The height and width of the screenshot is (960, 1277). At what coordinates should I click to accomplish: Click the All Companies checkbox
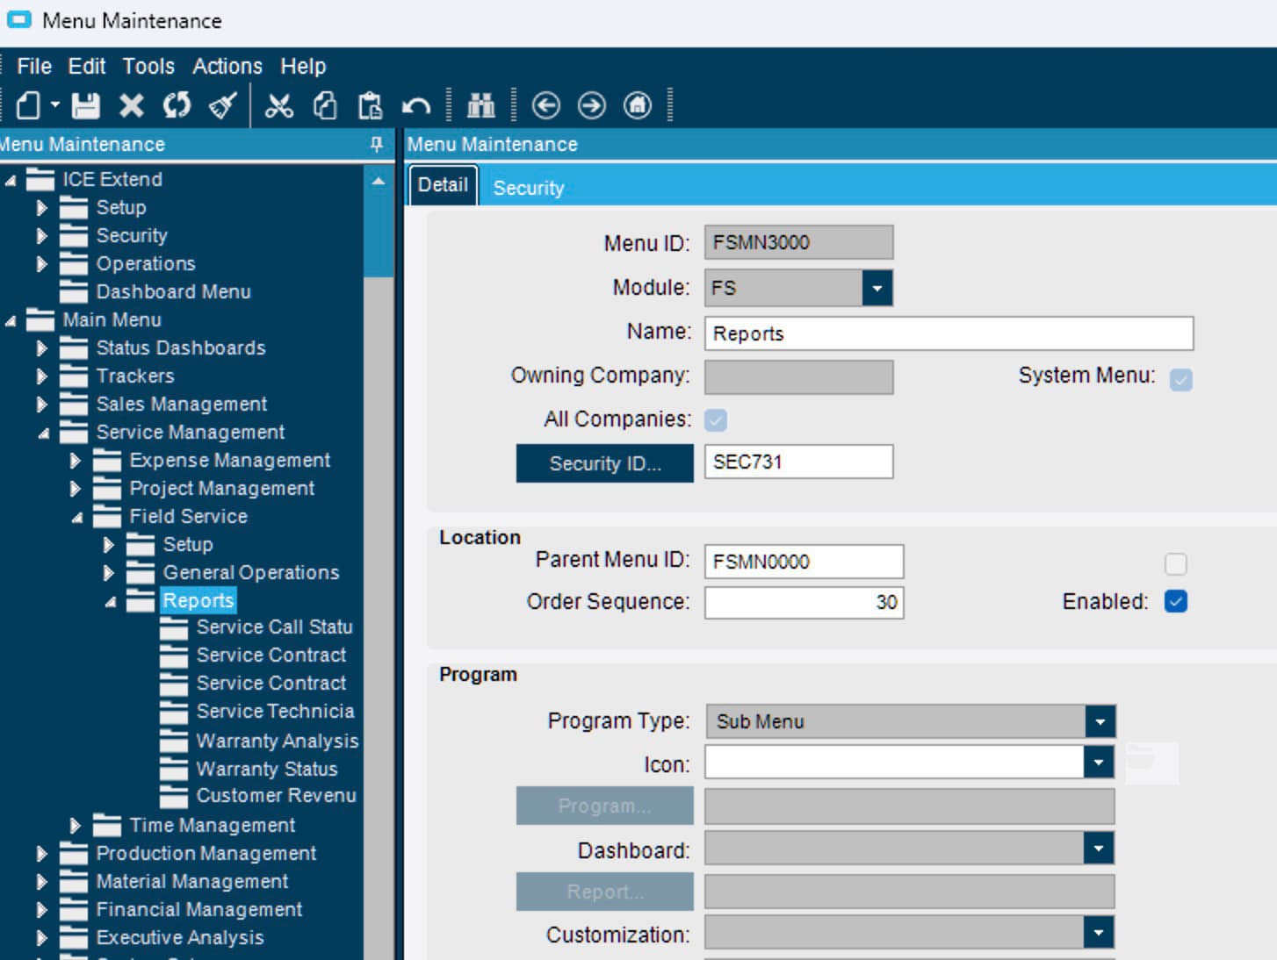tap(717, 420)
